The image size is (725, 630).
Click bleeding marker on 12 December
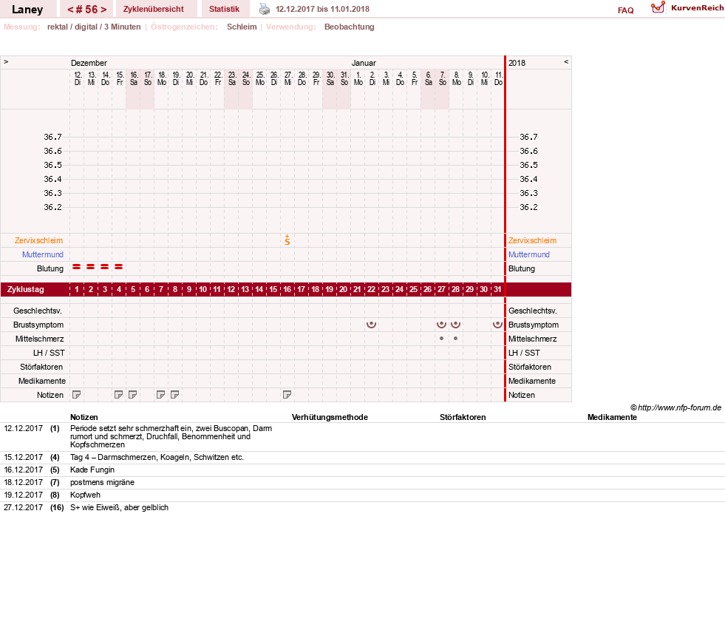(77, 267)
